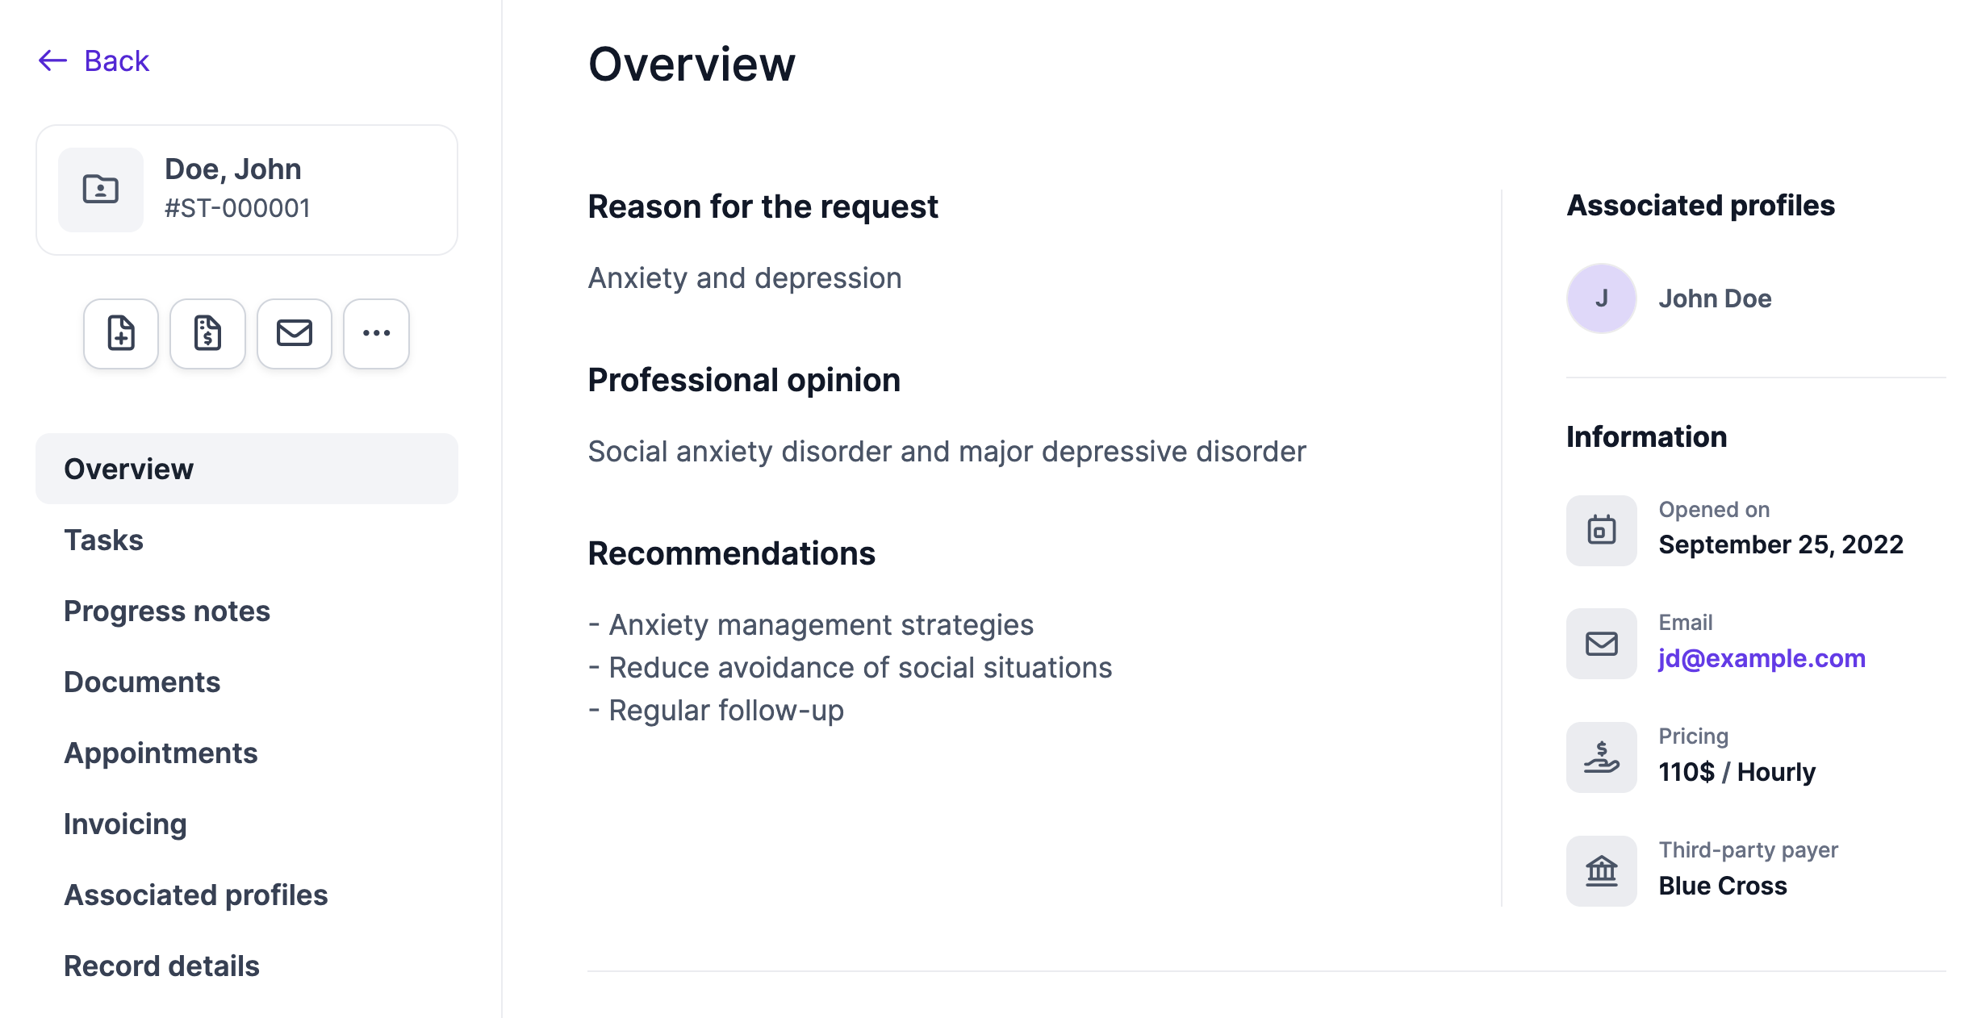
Task: Click the Back arrow icon
Action: pos(53,60)
